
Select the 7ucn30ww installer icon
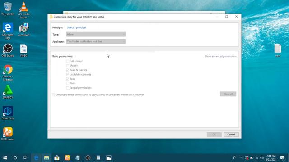point(23,29)
